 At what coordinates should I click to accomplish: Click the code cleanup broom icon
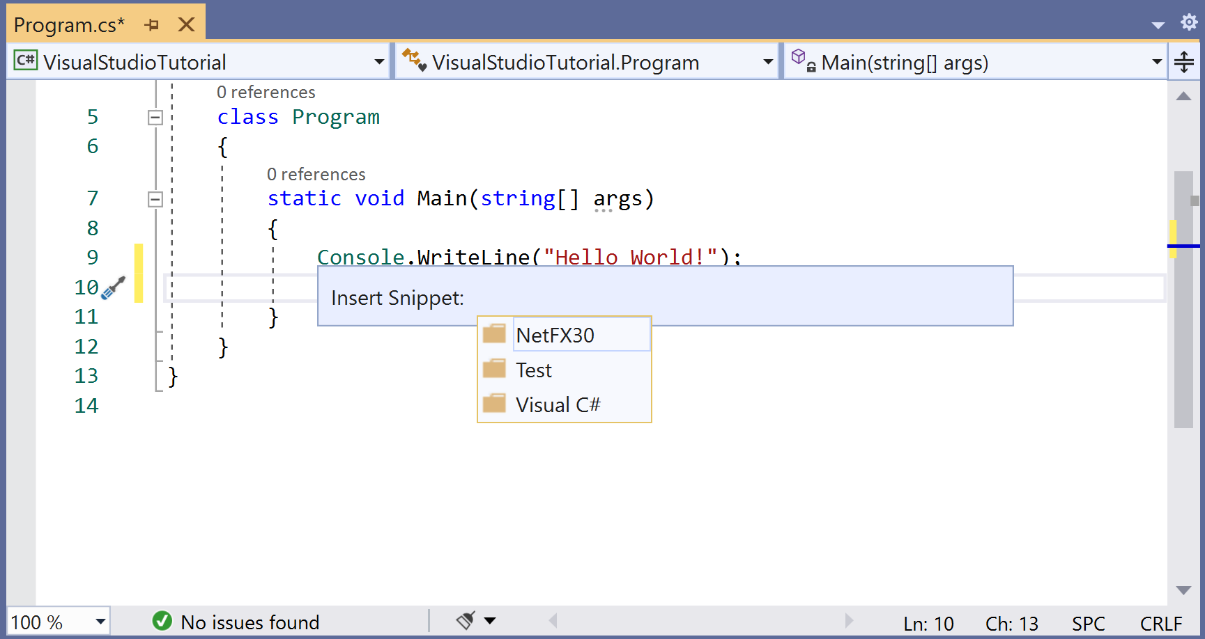tap(466, 620)
